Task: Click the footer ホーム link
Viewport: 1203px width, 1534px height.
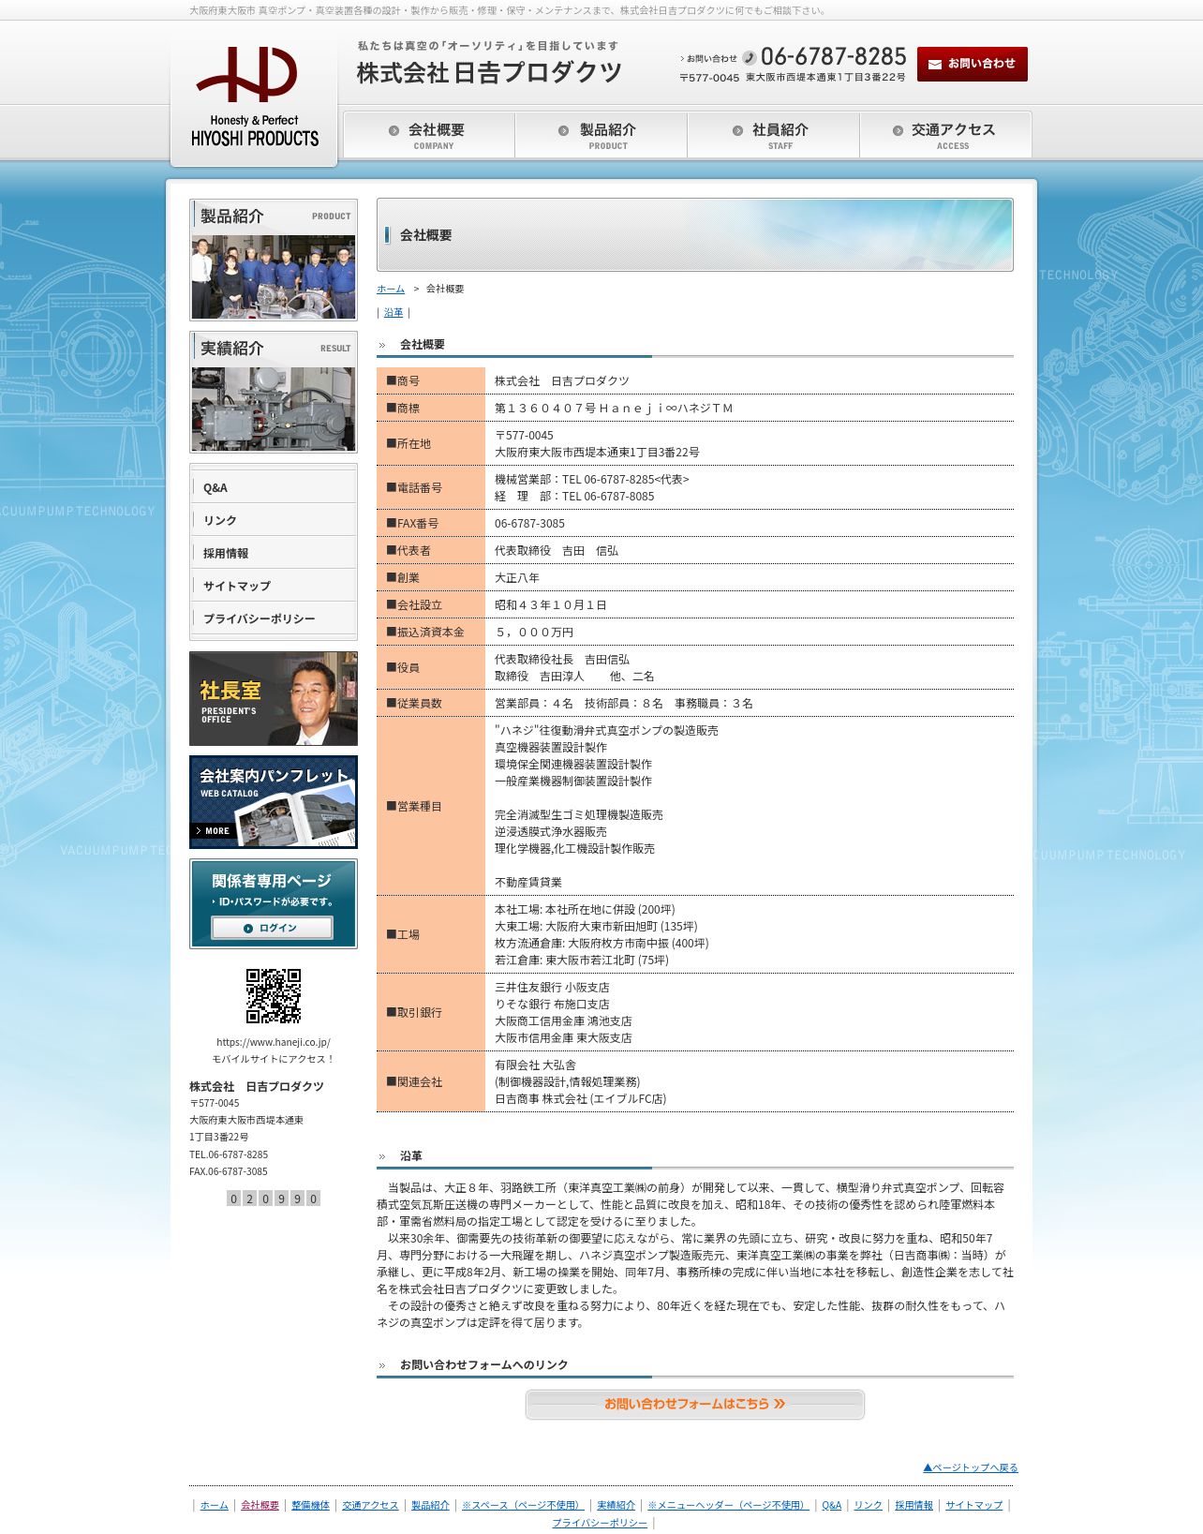Action: 214,1505
